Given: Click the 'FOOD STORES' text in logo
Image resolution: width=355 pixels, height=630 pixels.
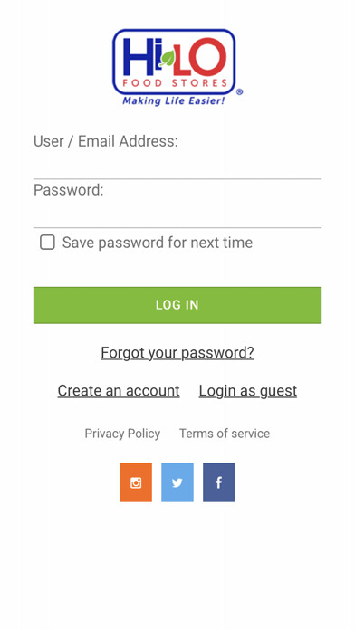Looking at the screenshot, I should click(175, 83).
